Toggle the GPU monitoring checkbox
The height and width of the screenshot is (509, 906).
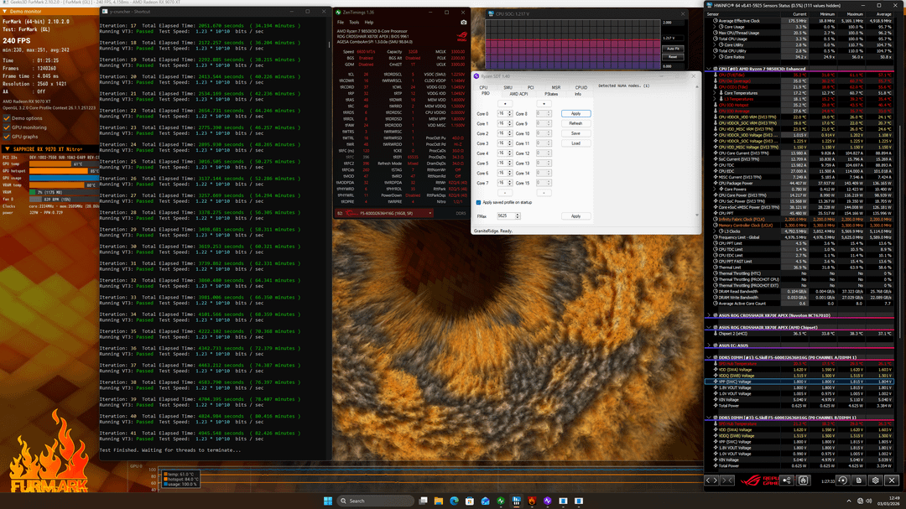pos(7,127)
